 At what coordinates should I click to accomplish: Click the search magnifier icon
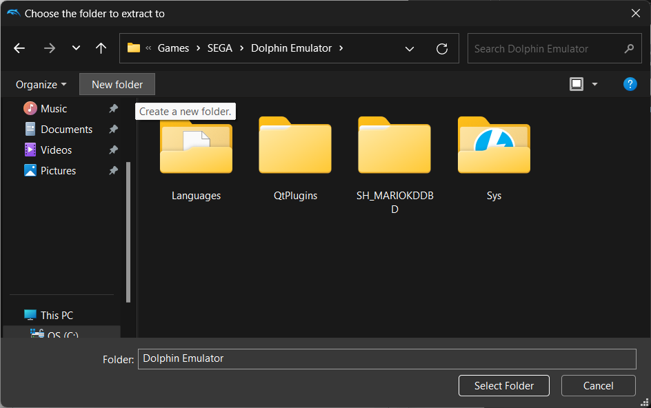[629, 48]
